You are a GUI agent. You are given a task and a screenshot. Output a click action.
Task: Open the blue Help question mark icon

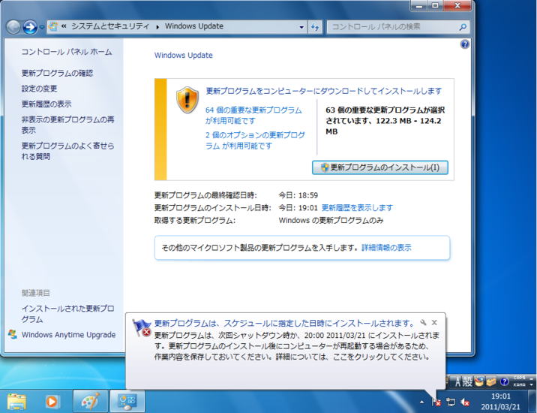click(465, 44)
